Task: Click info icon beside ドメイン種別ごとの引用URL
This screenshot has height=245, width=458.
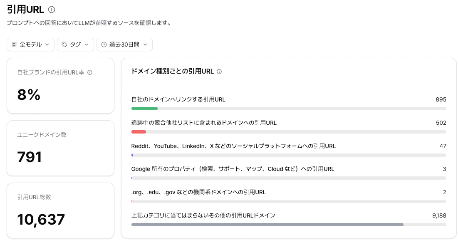Action: 219,72
